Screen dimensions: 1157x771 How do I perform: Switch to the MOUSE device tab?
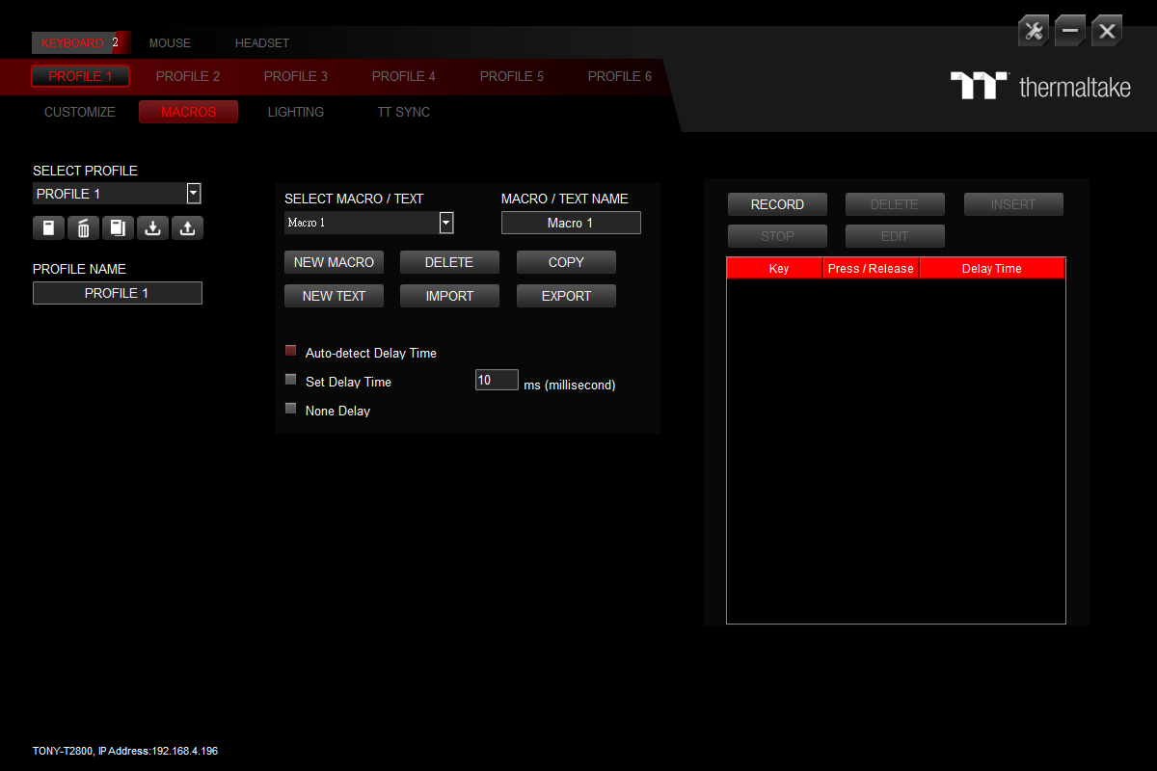coord(170,43)
